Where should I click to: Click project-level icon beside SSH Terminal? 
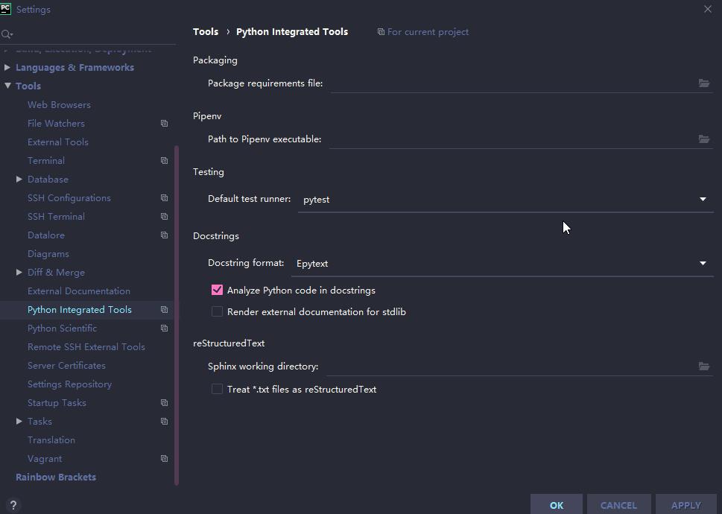pyautogui.click(x=164, y=216)
